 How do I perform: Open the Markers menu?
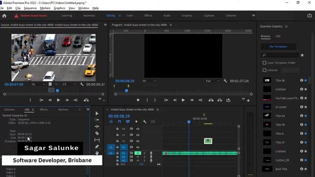pyautogui.click(x=45, y=8)
